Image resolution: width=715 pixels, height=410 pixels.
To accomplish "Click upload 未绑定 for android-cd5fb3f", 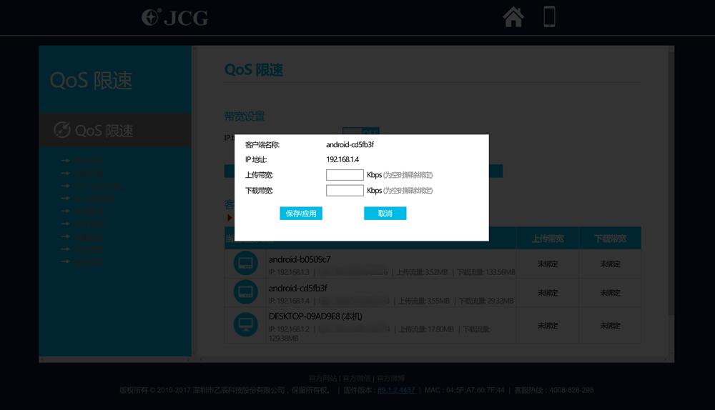I will click(x=548, y=292).
